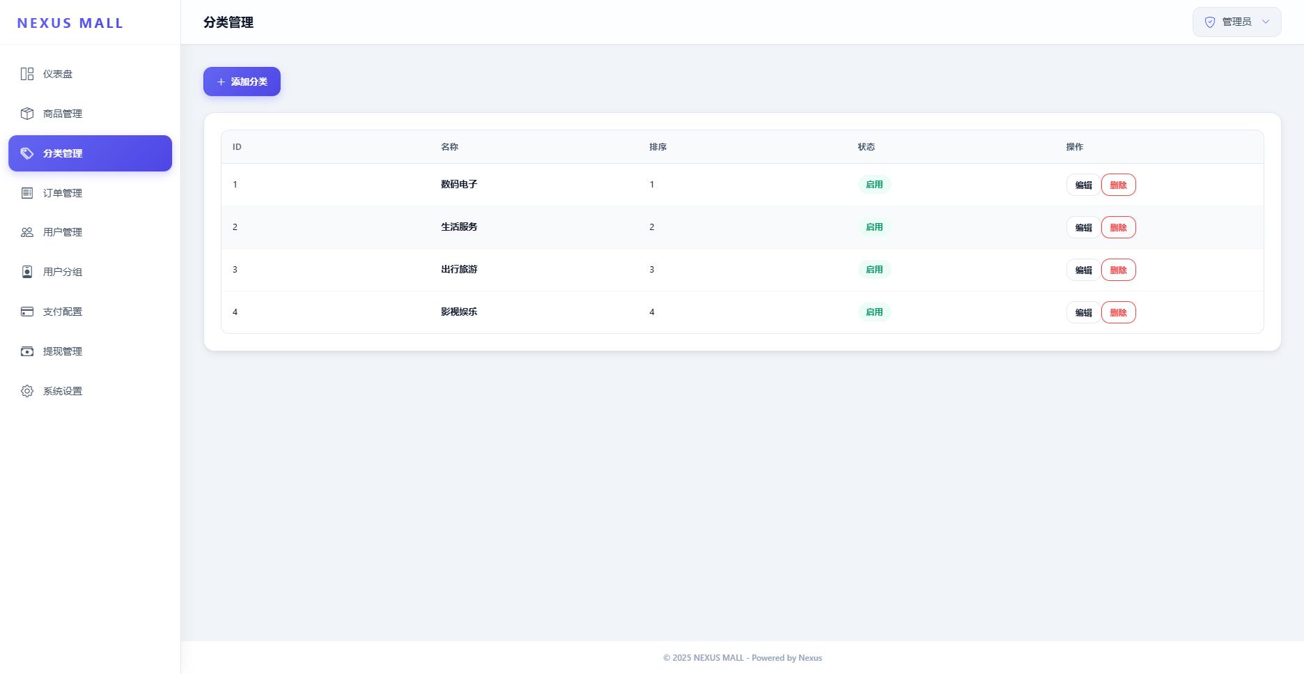Open the 管理员 account dropdown
The image size is (1304, 674).
(1236, 22)
